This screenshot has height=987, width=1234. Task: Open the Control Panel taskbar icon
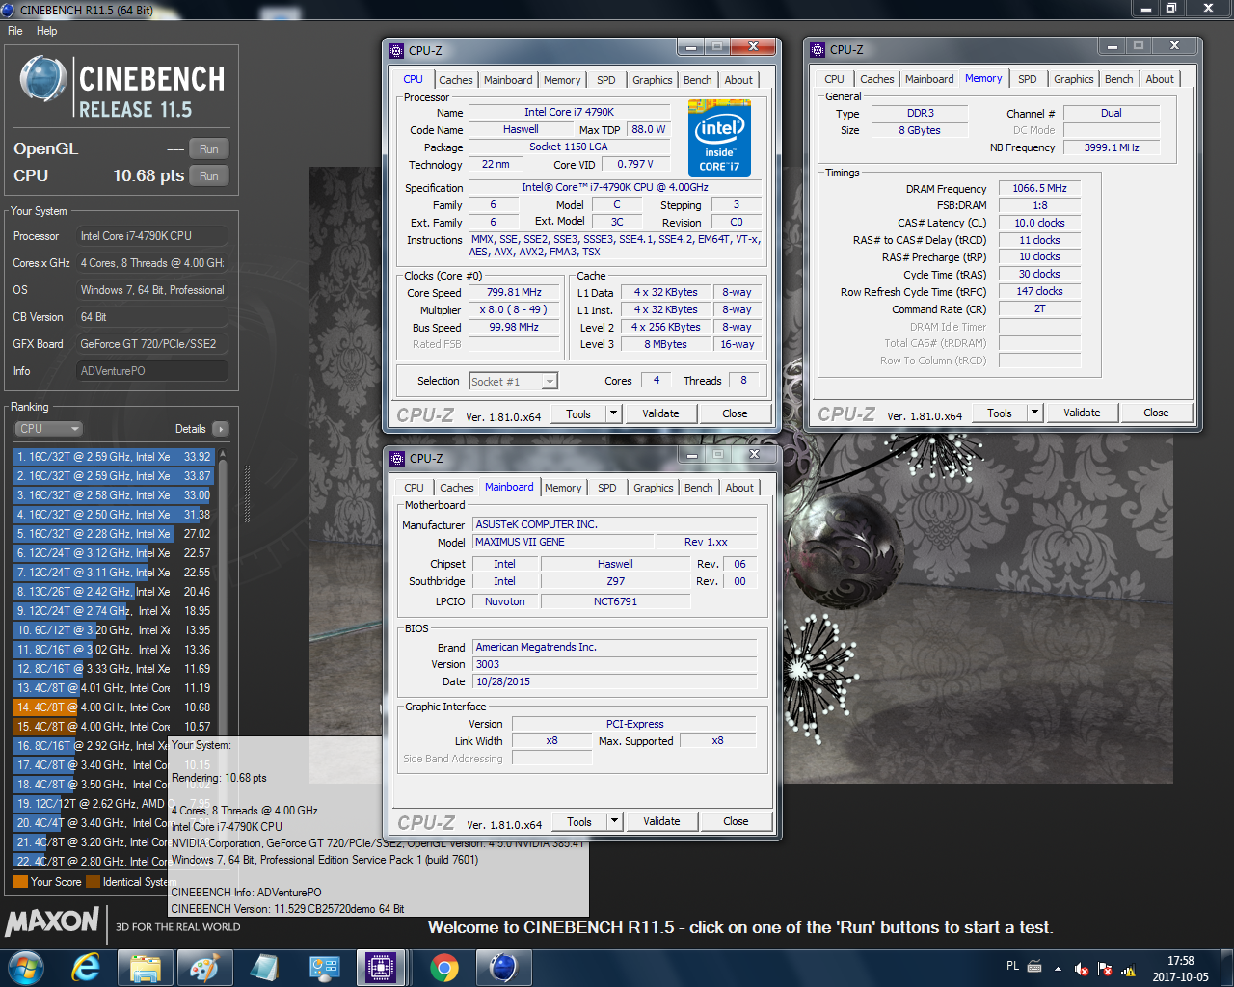pyautogui.click(x=324, y=967)
